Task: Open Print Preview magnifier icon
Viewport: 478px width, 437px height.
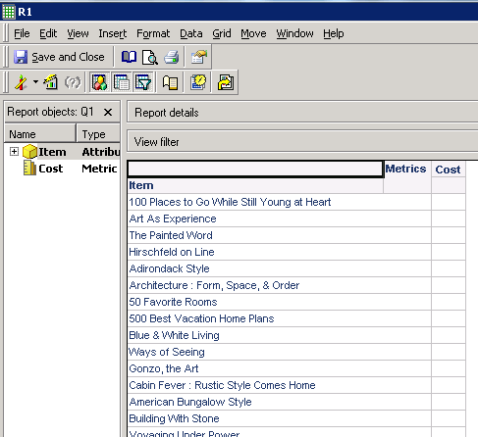Action: (x=150, y=57)
